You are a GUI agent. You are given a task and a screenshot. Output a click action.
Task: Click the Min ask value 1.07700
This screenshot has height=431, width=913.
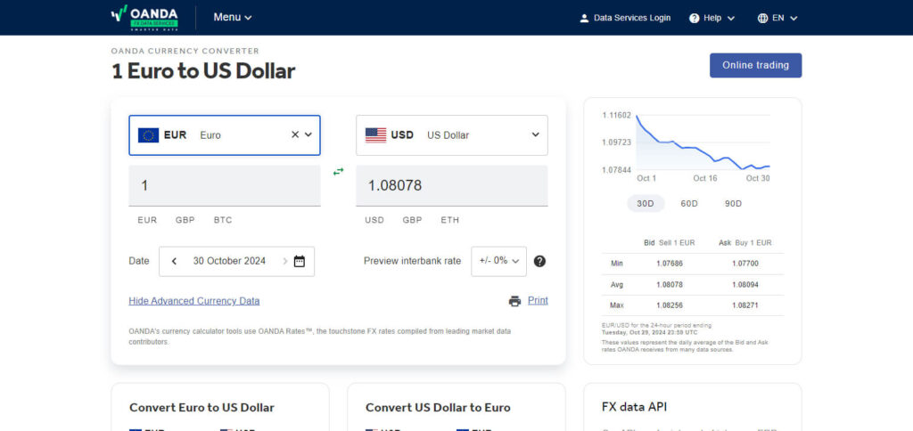(x=745, y=264)
